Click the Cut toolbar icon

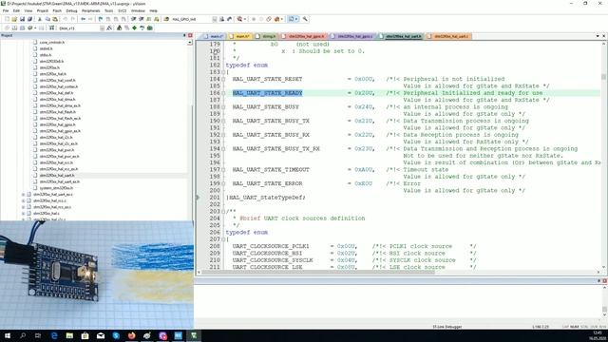(x=40, y=19)
